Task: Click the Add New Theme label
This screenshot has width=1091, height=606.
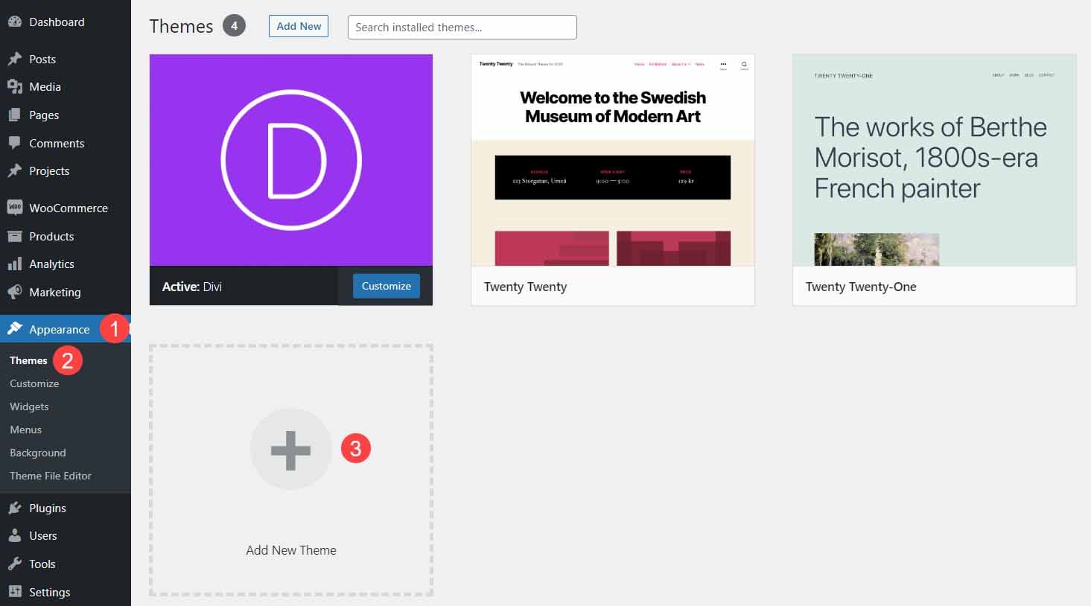Action: tap(291, 550)
